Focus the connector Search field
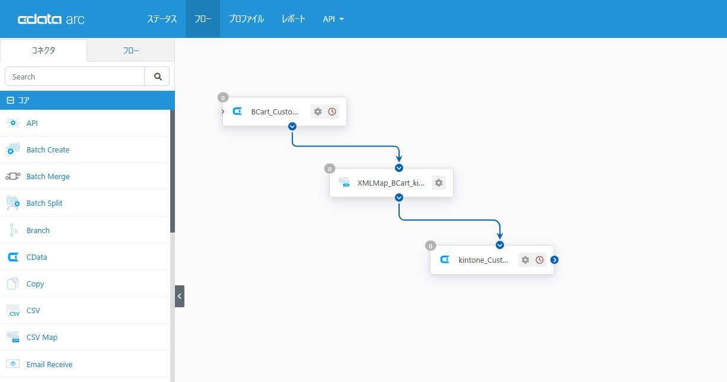 (x=75, y=77)
